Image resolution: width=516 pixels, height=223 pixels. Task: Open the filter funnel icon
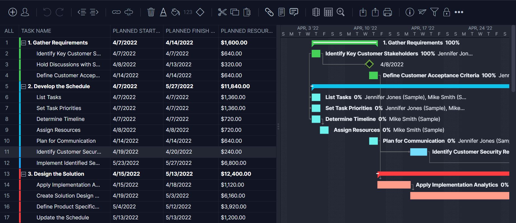point(434,12)
